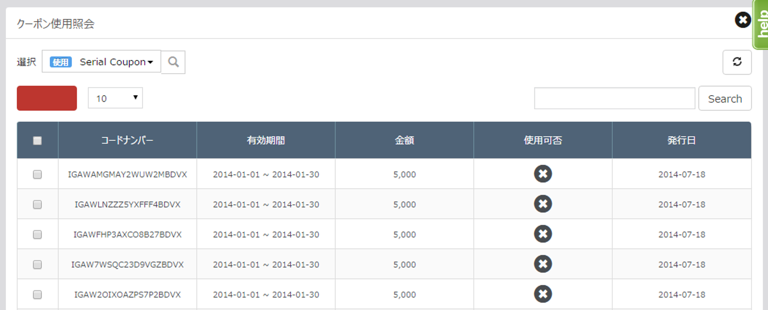Check the box for coupon IGAWFHP3AXCO8B27BDVX
Viewport: 768px width, 310px height.
click(x=38, y=234)
